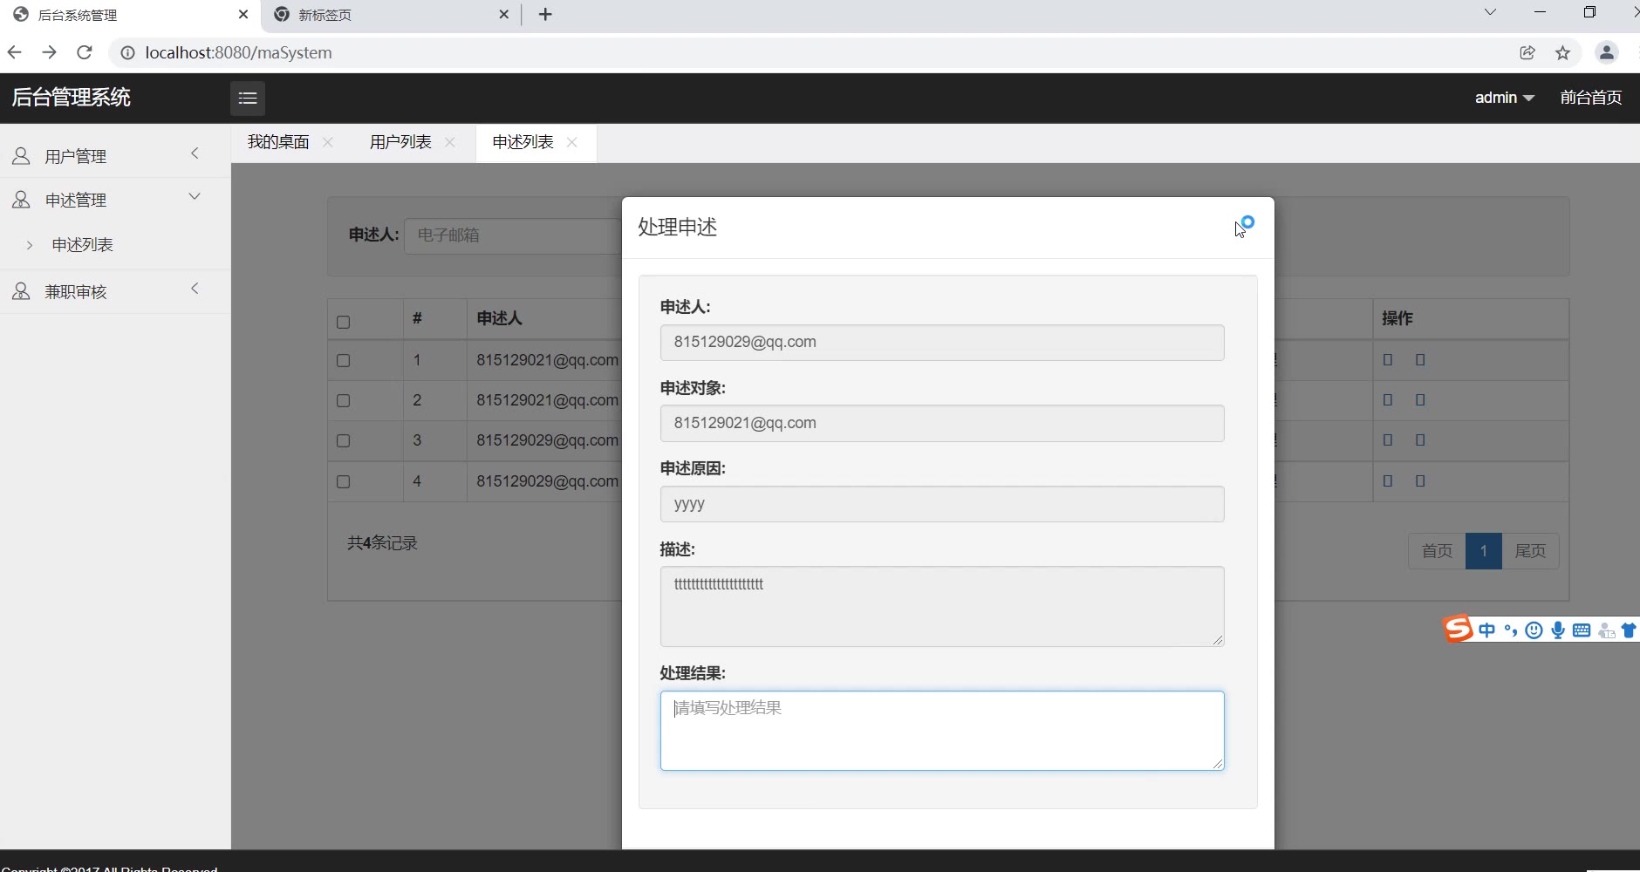Switch to the 用户列表 tab
The height and width of the screenshot is (872, 1640).
[x=400, y=142]
